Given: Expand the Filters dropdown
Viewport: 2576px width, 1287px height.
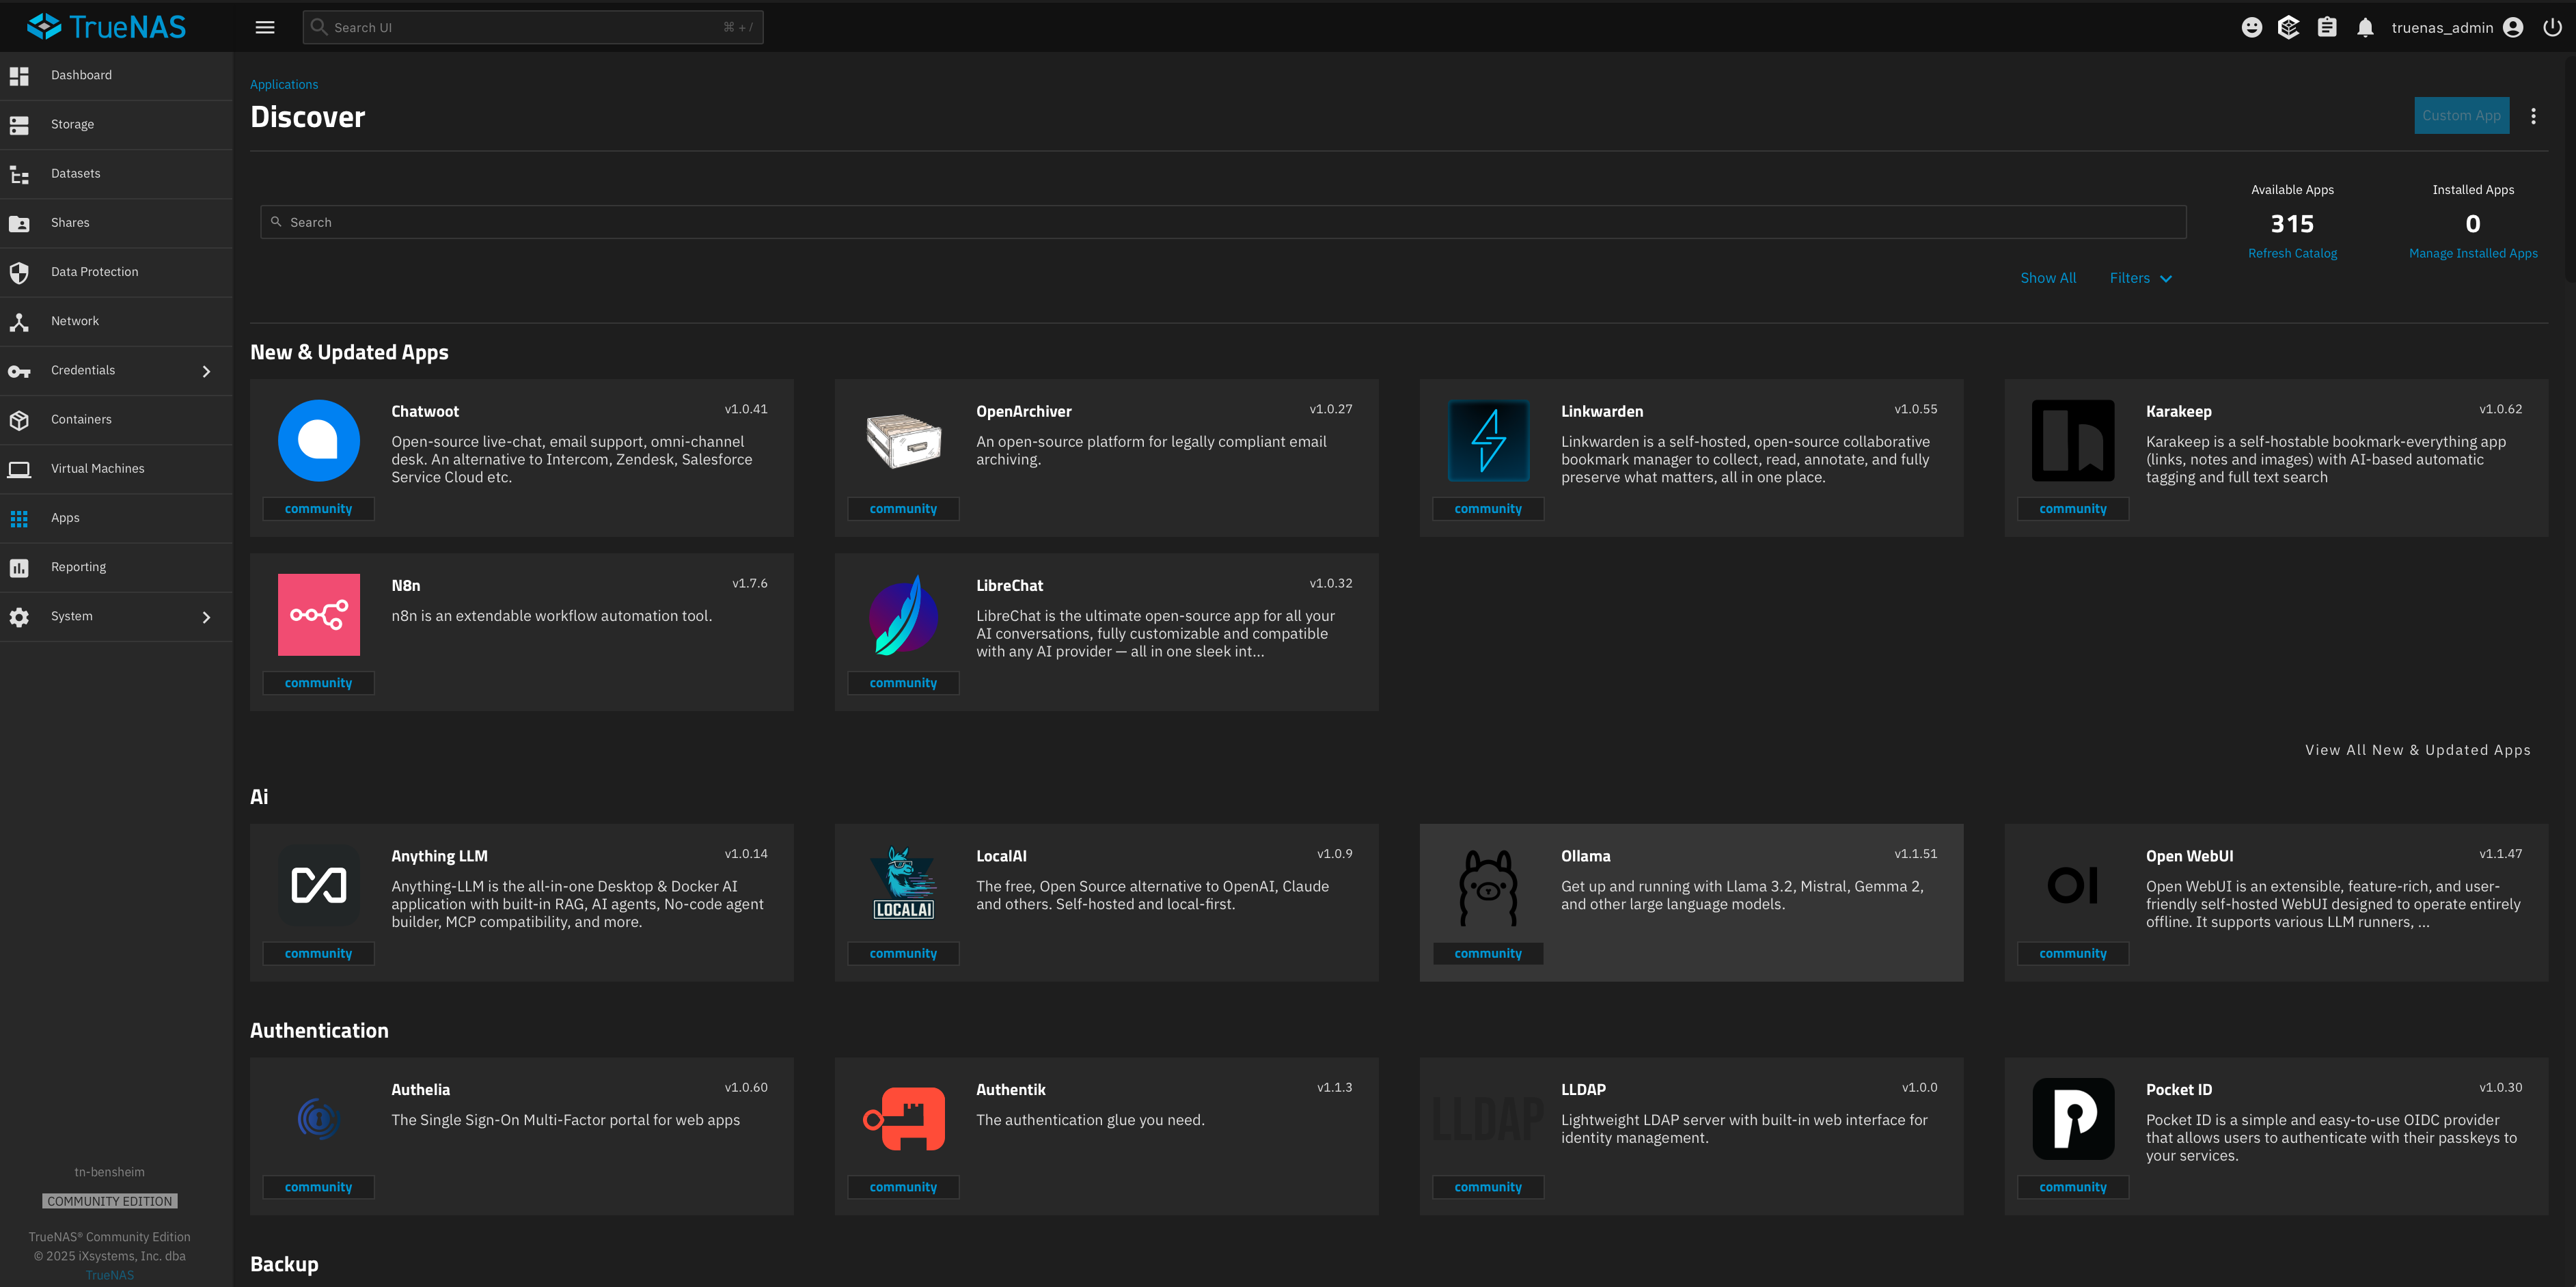Looking at the screenshot, I should coord(2140,278).
